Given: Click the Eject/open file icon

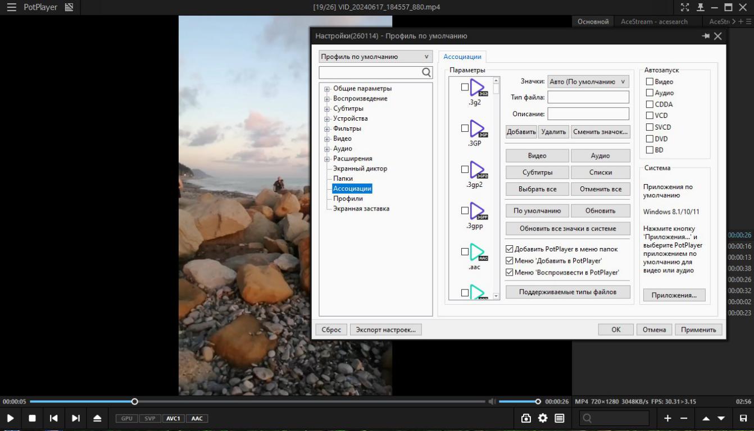Looking at the screenshot, I should point(97,418).
